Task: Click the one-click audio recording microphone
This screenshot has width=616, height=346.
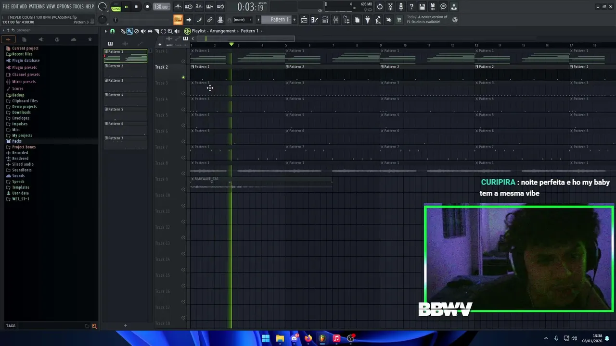Action: point(401,7)
